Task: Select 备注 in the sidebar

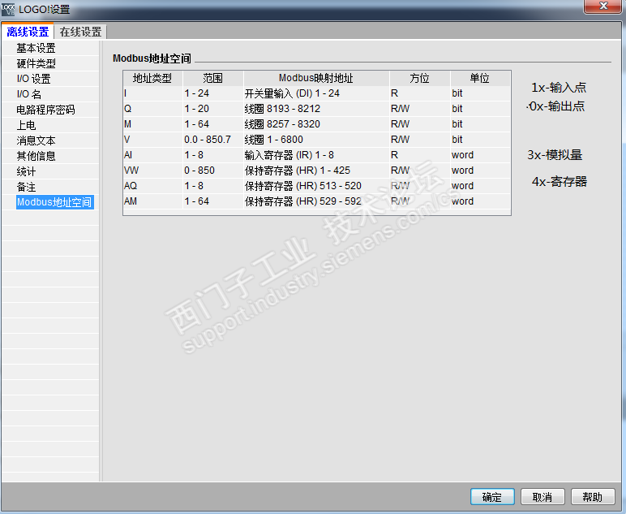Action: [x=26, y=187]
